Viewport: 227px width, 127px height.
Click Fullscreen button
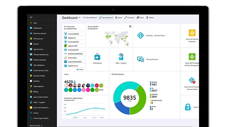[129, 18]
